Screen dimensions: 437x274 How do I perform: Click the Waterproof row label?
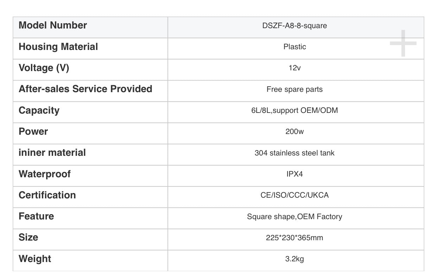coord(45,174)
